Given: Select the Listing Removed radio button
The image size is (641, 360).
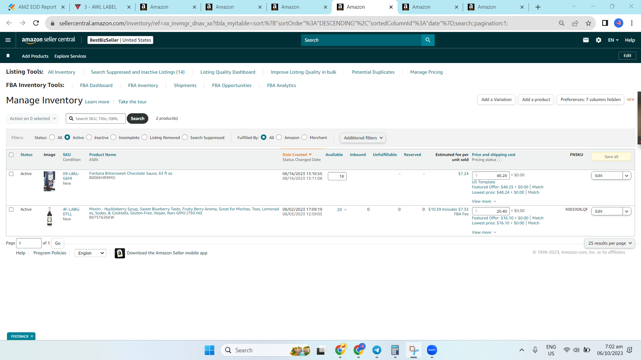Looking at the screenshot, I should point(145,137).
